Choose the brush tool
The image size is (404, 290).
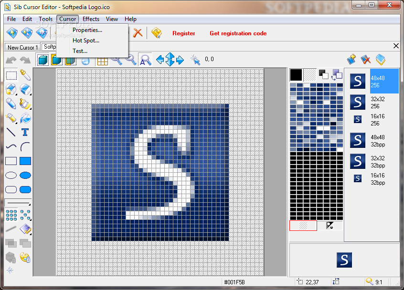click(x=25, y=104)
